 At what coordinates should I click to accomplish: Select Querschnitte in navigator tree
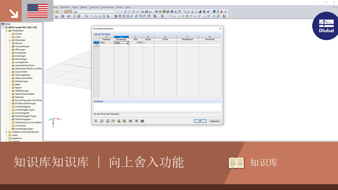(21, 72)
